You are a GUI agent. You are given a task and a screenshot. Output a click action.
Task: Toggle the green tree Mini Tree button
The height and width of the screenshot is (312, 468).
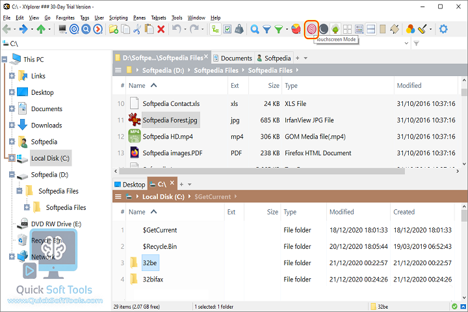tap(335, 29)
